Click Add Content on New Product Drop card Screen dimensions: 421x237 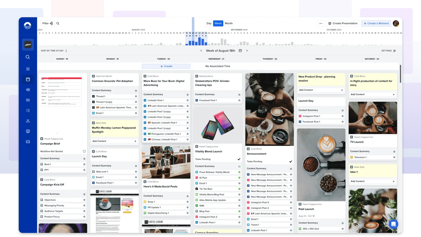321,90
